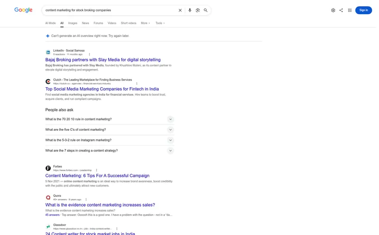Switch to Videos tab
This screenshot has width=379, height=235.
pos(112,23)
